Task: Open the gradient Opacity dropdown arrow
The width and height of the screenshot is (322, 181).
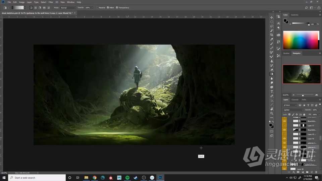Action: [x=92, y=8]
